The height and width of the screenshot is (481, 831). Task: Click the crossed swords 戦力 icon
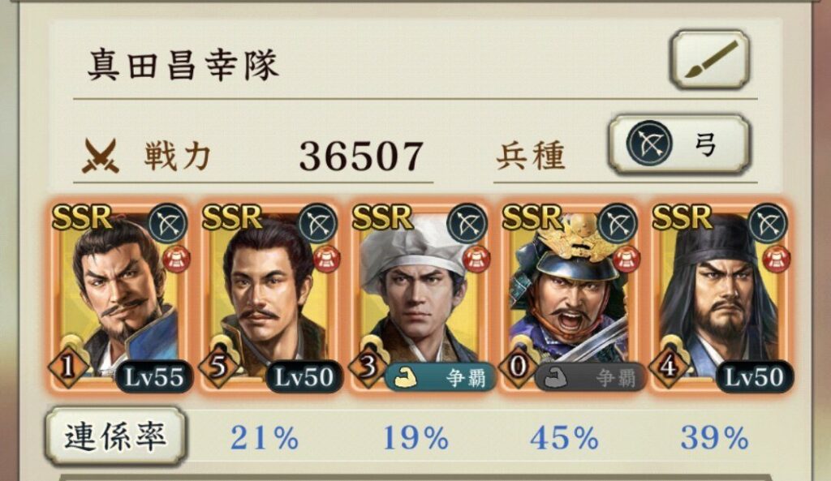point(100,156)
